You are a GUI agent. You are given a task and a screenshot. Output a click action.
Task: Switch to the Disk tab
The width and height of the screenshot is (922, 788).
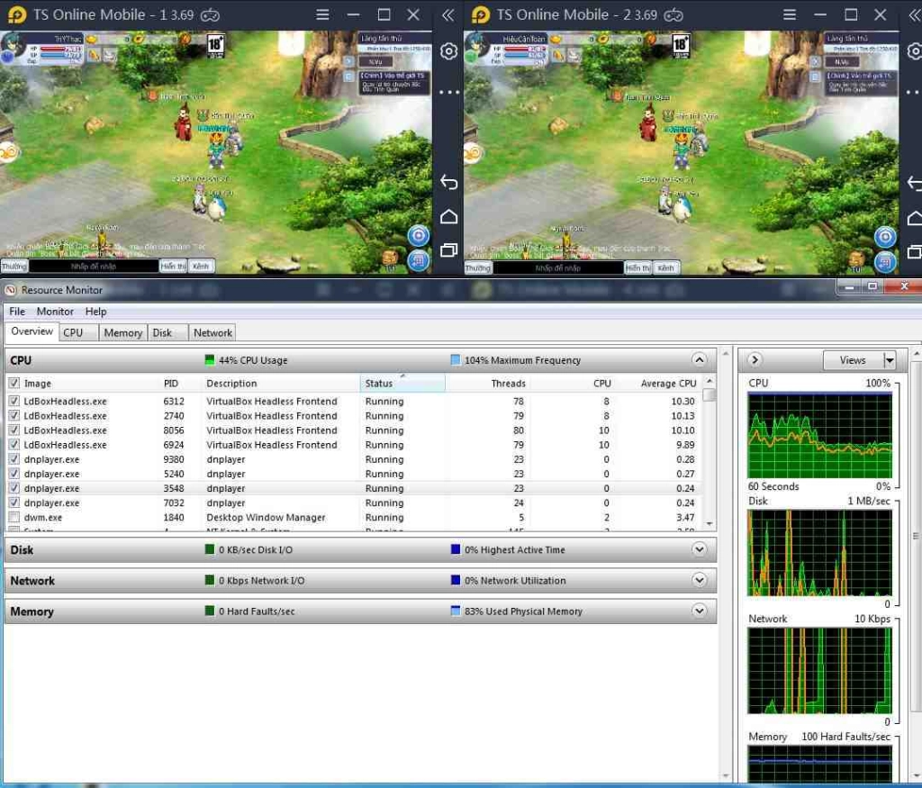167,333
